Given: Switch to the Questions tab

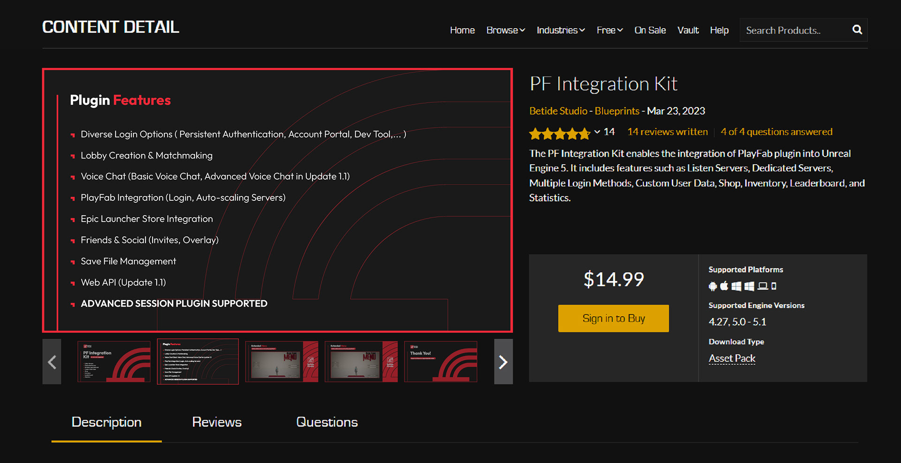Looking at the screenshot, I should coord(327,422).
